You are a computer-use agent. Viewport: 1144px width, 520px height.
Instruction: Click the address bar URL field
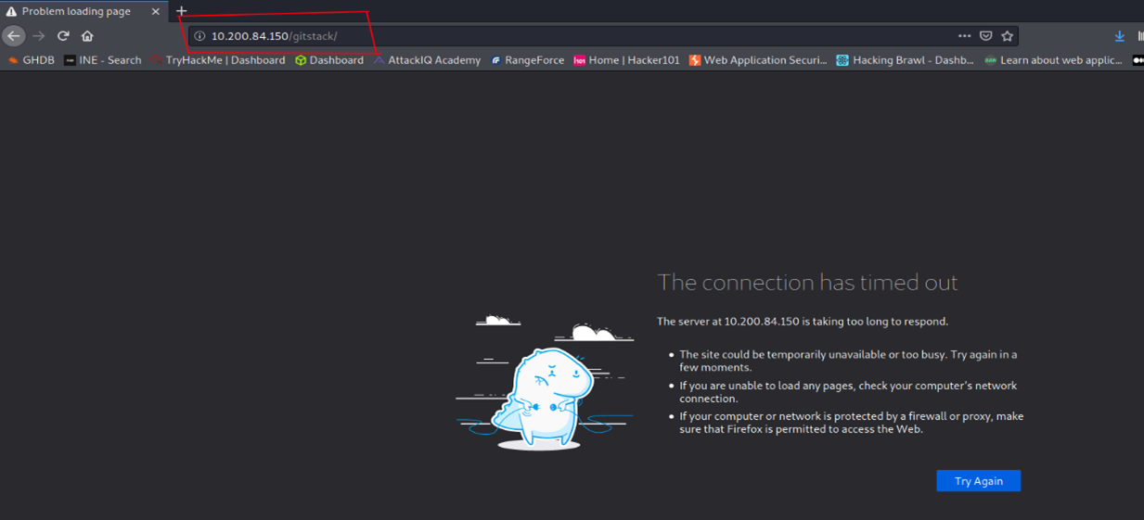point(557,36)
